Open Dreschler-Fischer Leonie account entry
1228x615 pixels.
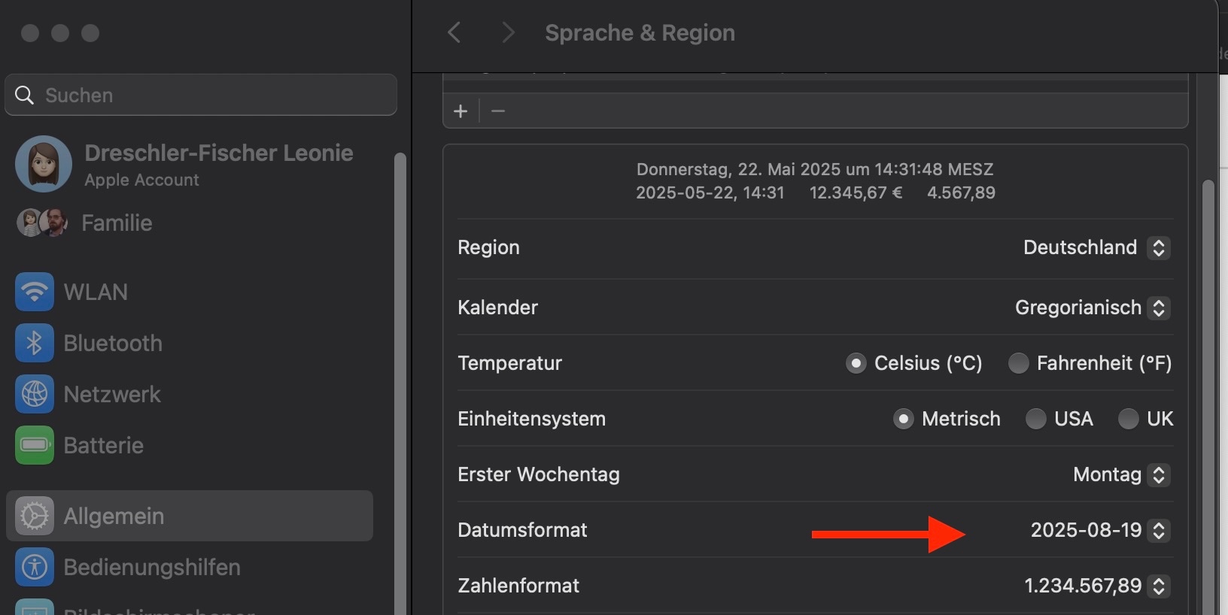click(218, 153)
